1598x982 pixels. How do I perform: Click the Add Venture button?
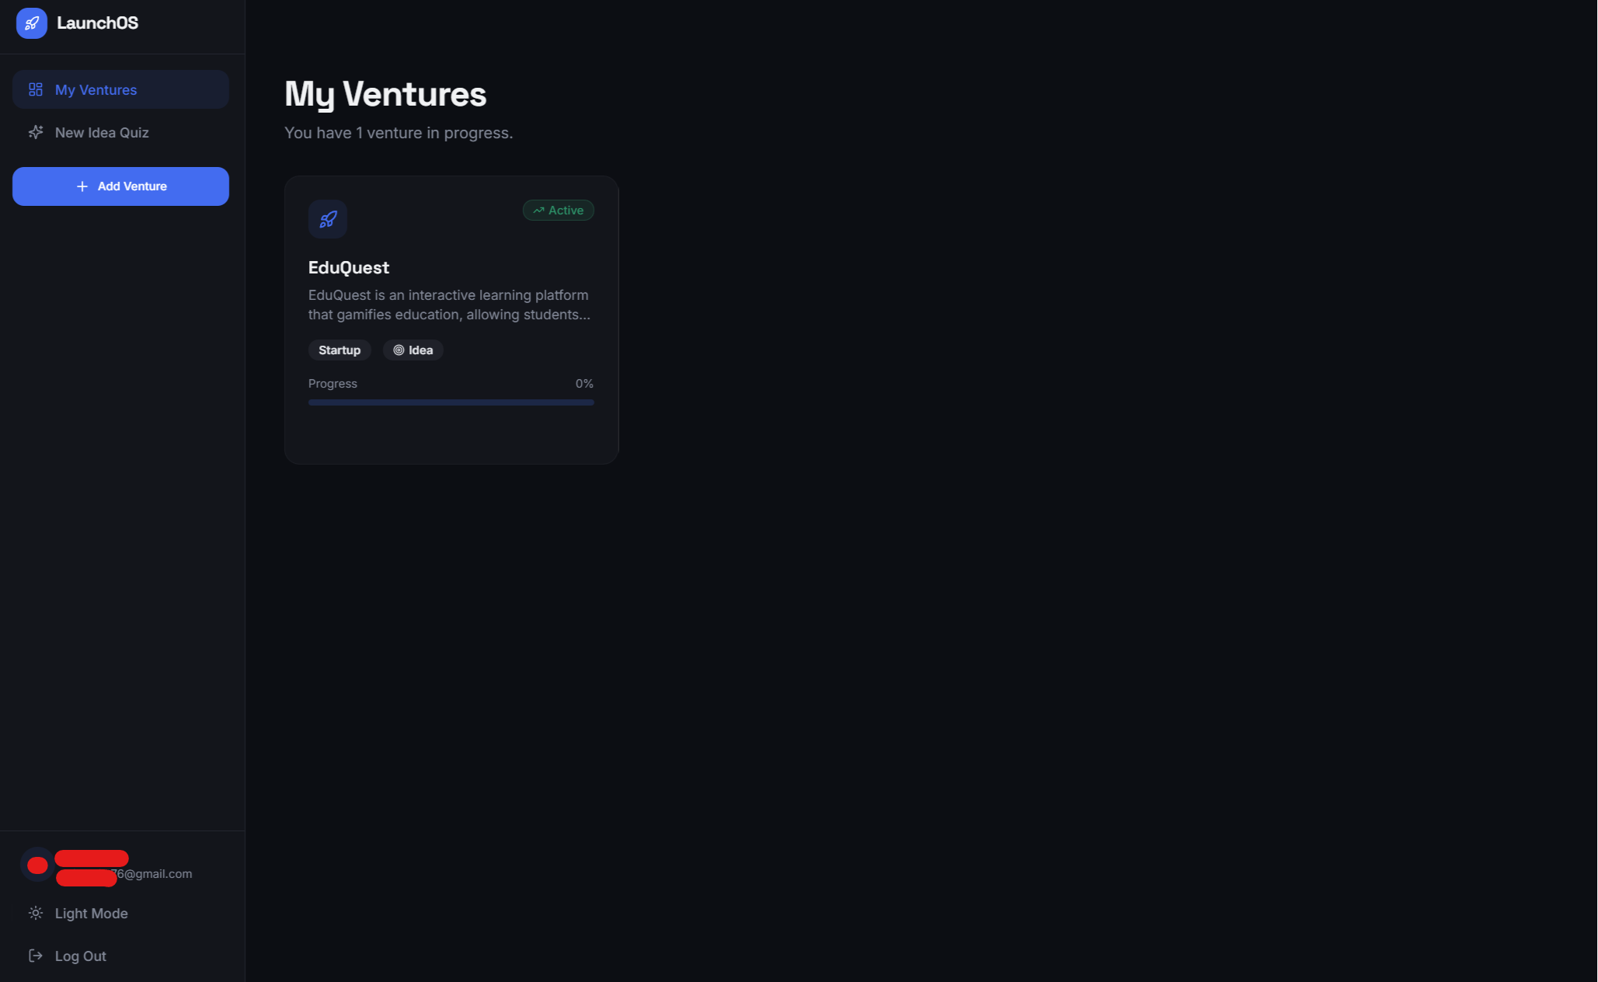click(120, 186)
